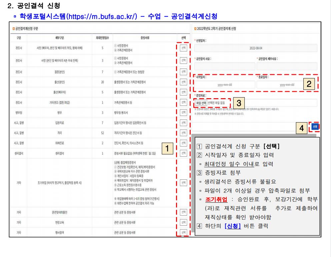Pick 선택 for the 격리 row
This screenshot has height=257, width=331.
183,133
